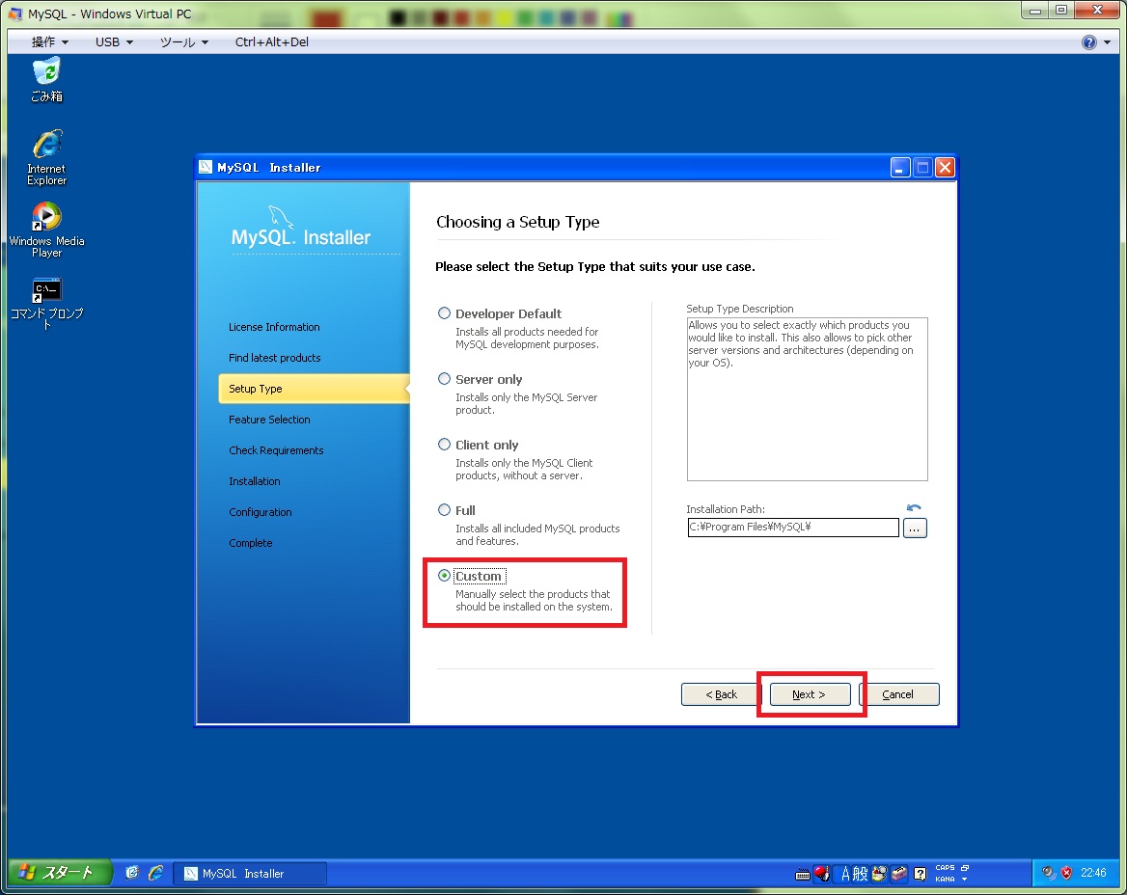The image size is (1127, 895).
Task: Minimize the MySQL Installer window
Action: [900, 168]
